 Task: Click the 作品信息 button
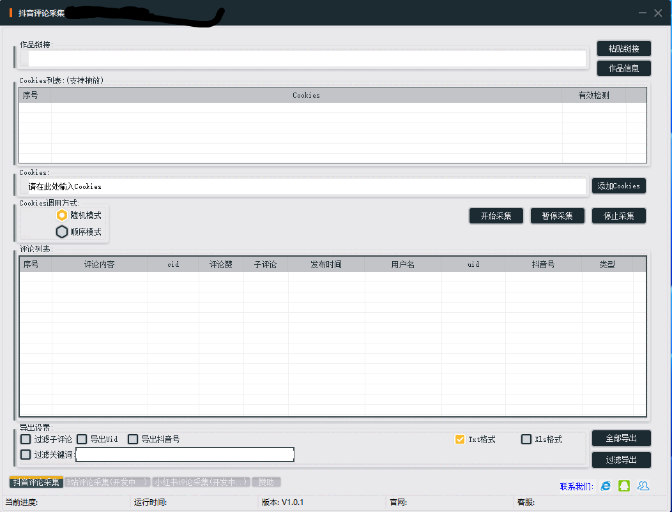tap(623, 68)
